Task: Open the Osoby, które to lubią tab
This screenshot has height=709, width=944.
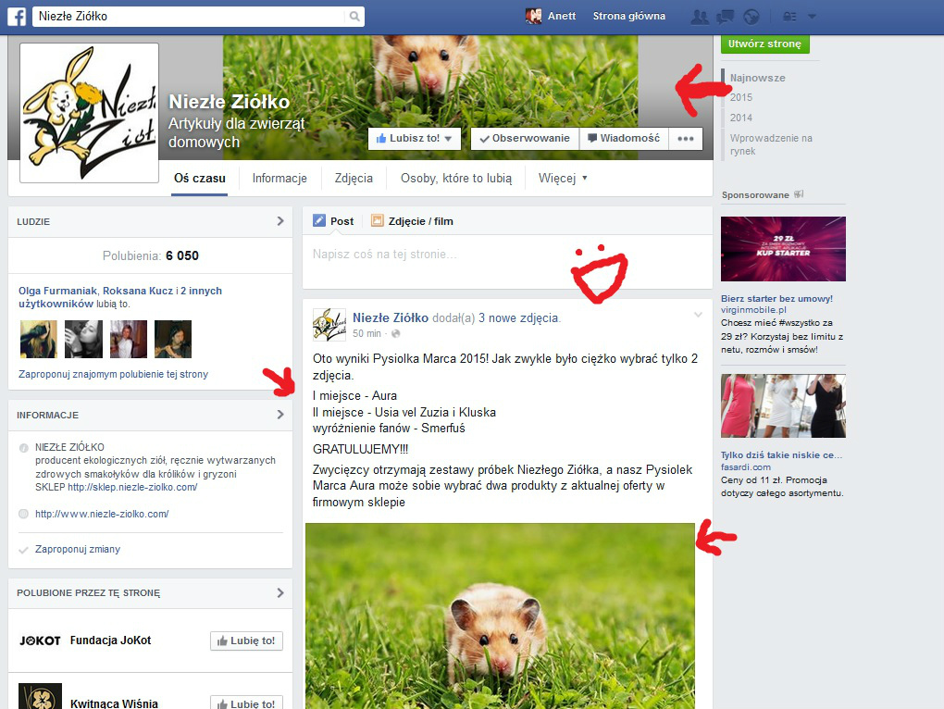Action: coord(456,178)
